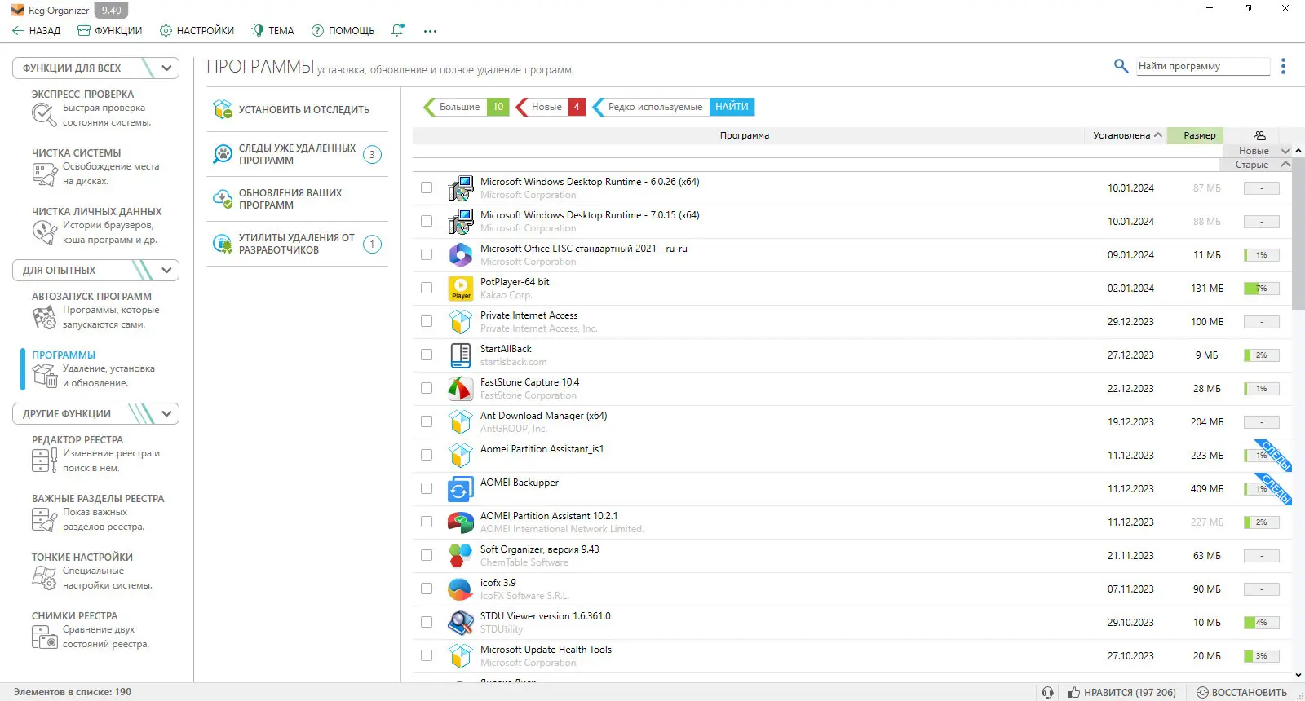Collapse the 'ДЛЯ ОПЫТНЫХ' section

[x=166, y=270]
